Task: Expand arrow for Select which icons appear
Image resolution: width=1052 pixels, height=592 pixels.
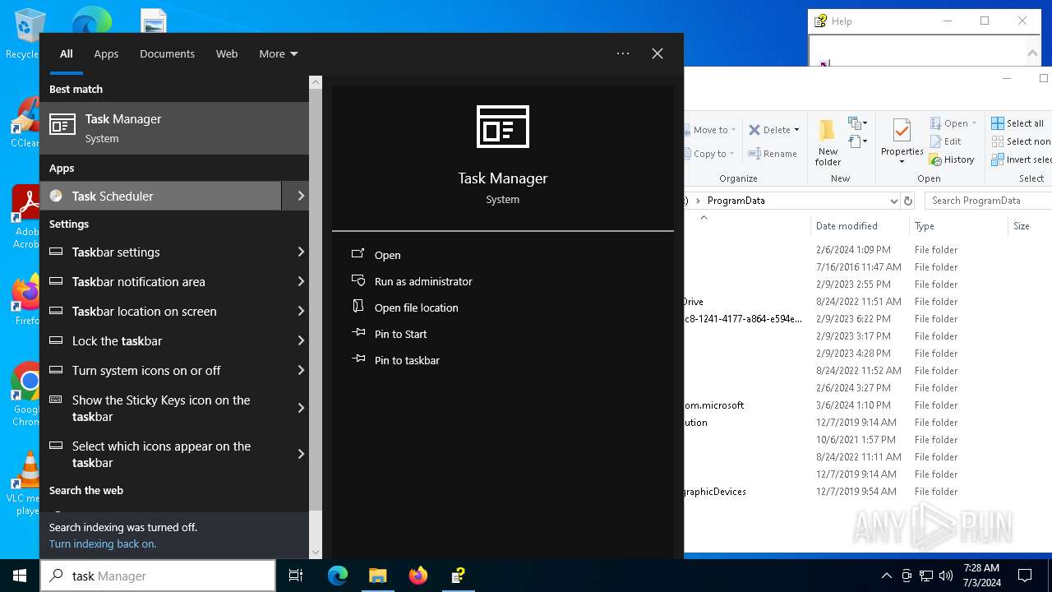Action: pos(301,454)
